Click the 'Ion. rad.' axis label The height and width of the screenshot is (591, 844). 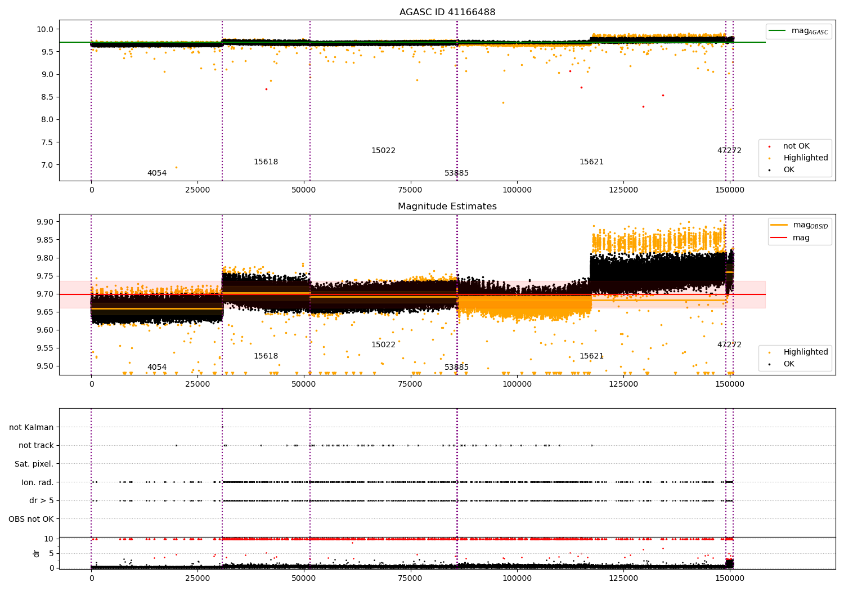tap(38, 482)
